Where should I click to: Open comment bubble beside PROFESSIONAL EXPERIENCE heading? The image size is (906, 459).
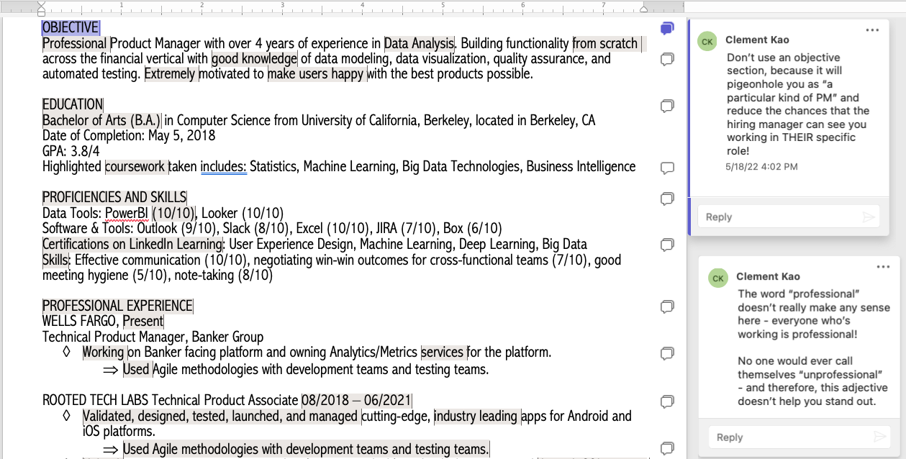tap(667, 307)
